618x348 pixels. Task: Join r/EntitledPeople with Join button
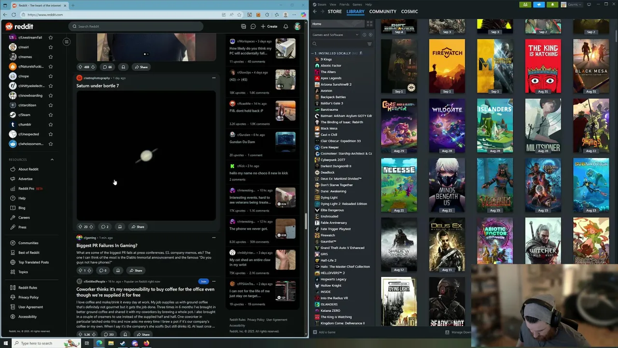tap(203, 281)
